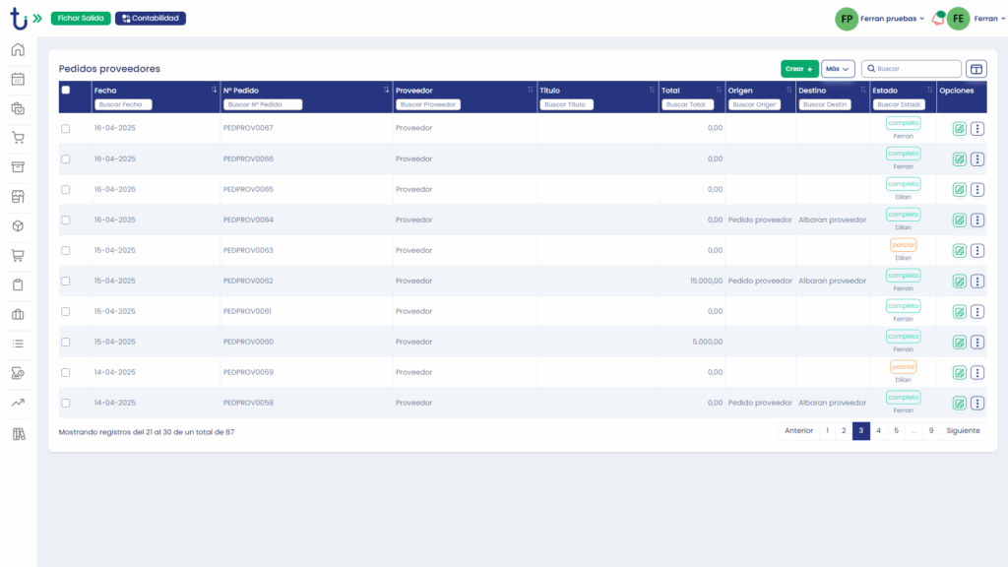This screenshot has width=1008, height=567.
Task: Check the box for order PEDPROV0066
Action: tap(66, 159)
